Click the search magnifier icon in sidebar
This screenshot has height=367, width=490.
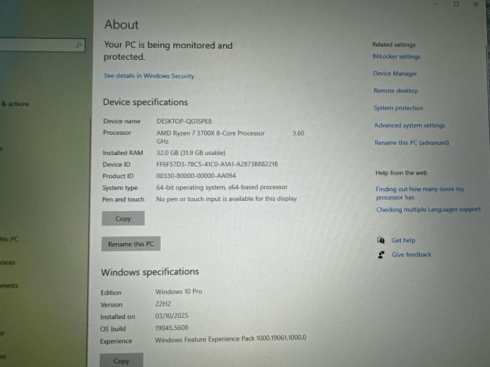79,45
